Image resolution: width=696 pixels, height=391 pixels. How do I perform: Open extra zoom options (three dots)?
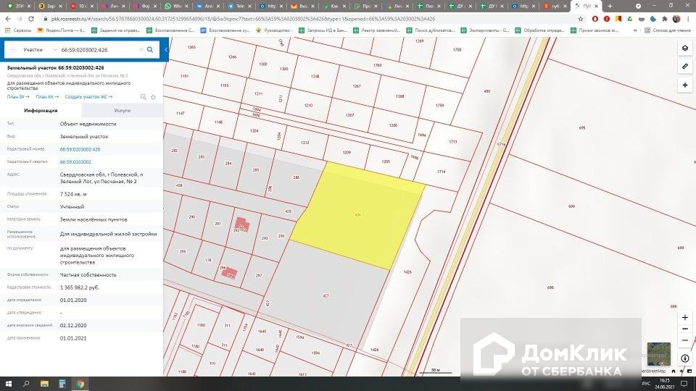point(685,329)
